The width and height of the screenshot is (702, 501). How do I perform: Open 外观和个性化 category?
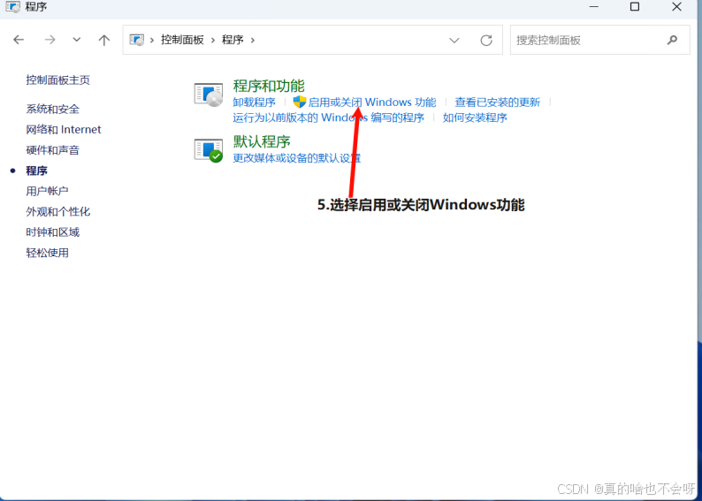57,211
